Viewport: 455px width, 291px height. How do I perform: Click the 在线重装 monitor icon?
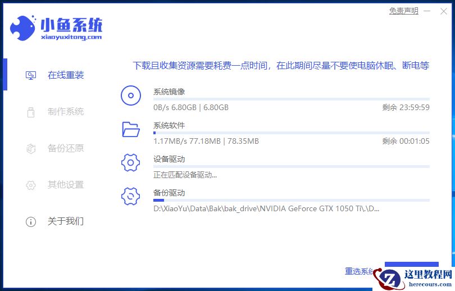point(31,75)
